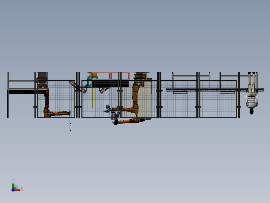270x203 pixels.
Task: Select the blue origin point of the axis triad
Action: coord(13,190)
